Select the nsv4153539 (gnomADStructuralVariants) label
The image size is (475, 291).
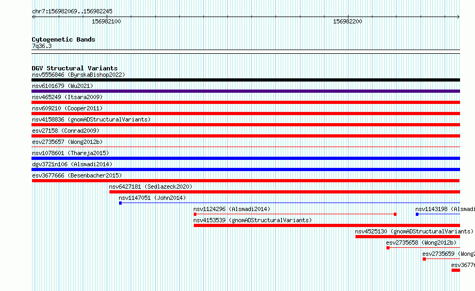point(252,220)
